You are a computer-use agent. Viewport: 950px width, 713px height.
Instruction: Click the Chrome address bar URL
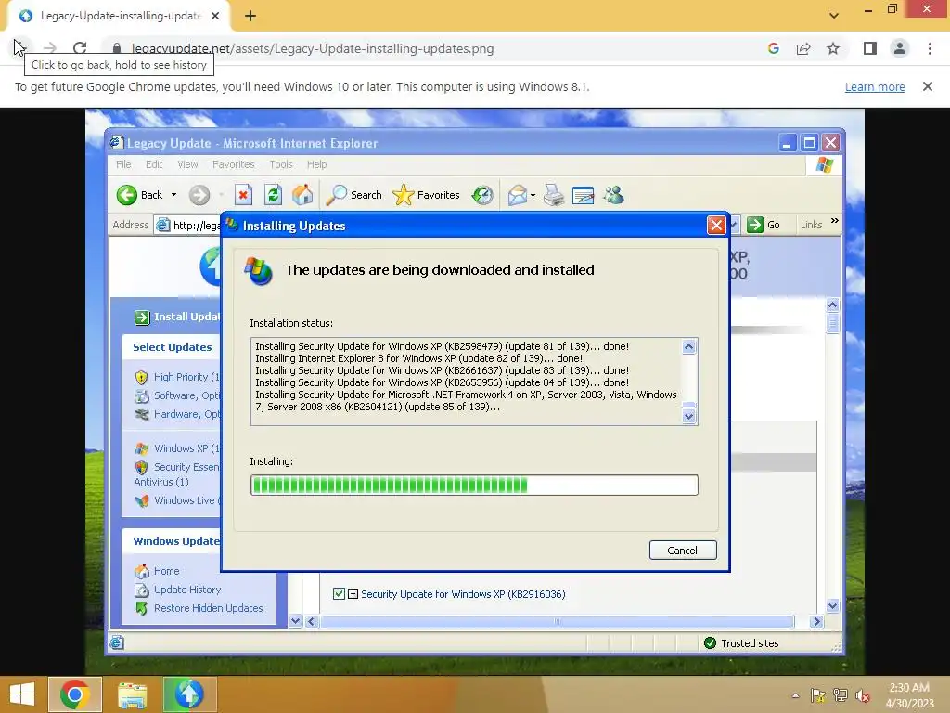point(313,48)
